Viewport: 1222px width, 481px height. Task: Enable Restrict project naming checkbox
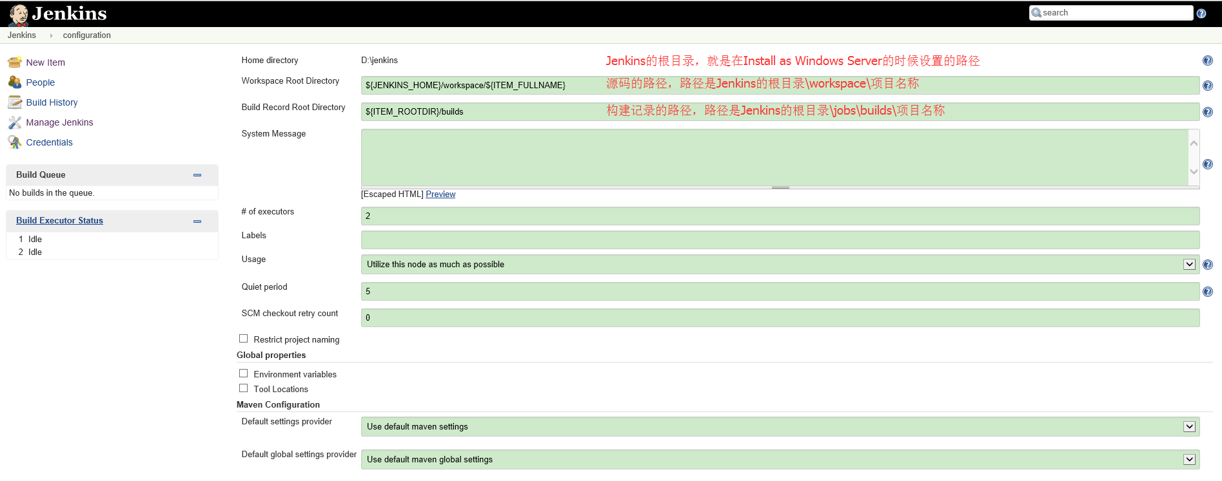point(243,339)
